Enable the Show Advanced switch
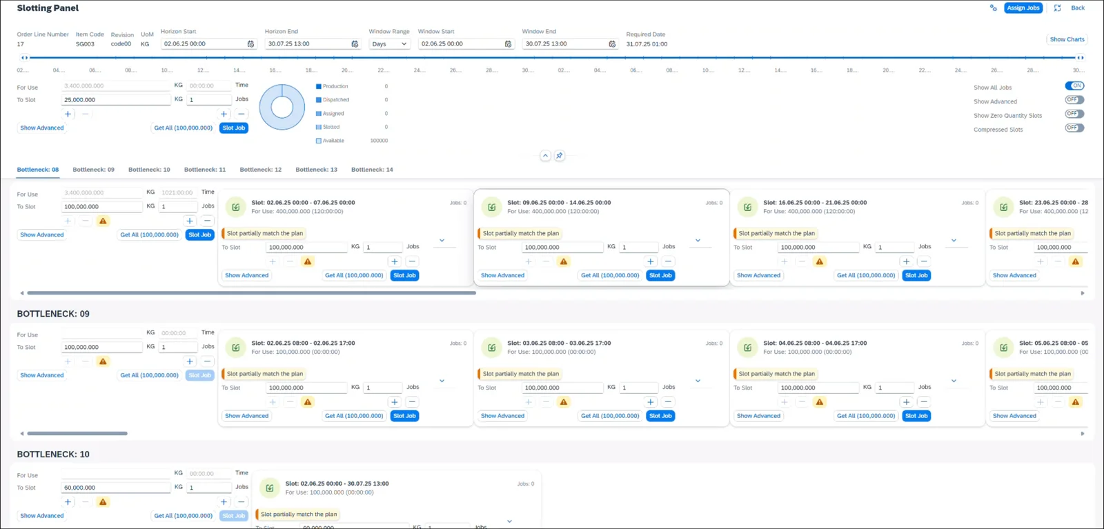Viewport: 1104px width, 529px height. tap(1074, 100)
